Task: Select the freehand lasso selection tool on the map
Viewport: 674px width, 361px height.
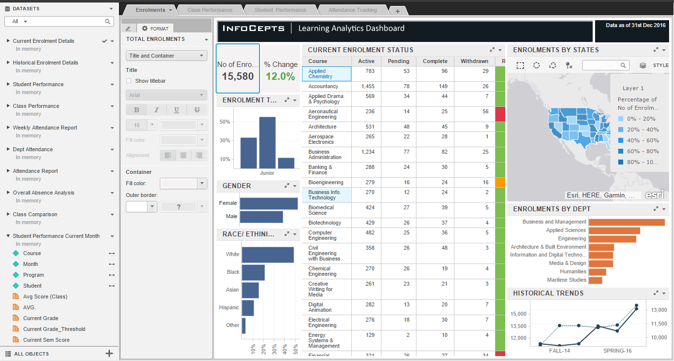Action: tap(553, 65)
